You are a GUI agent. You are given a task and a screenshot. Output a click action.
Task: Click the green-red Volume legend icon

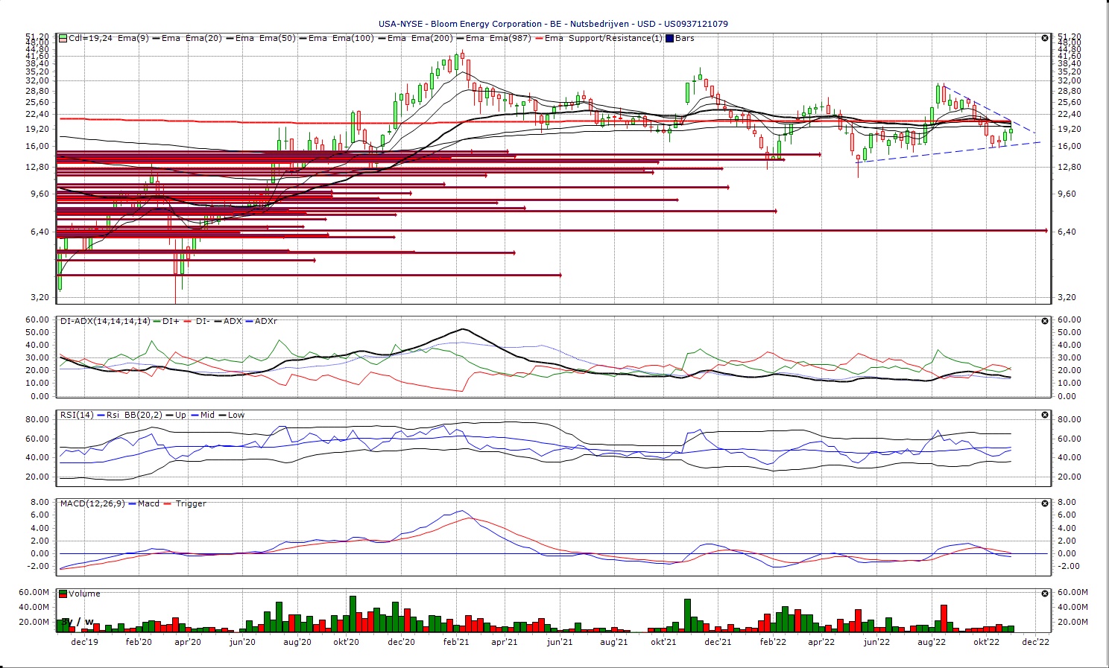[x=63, y=594]
